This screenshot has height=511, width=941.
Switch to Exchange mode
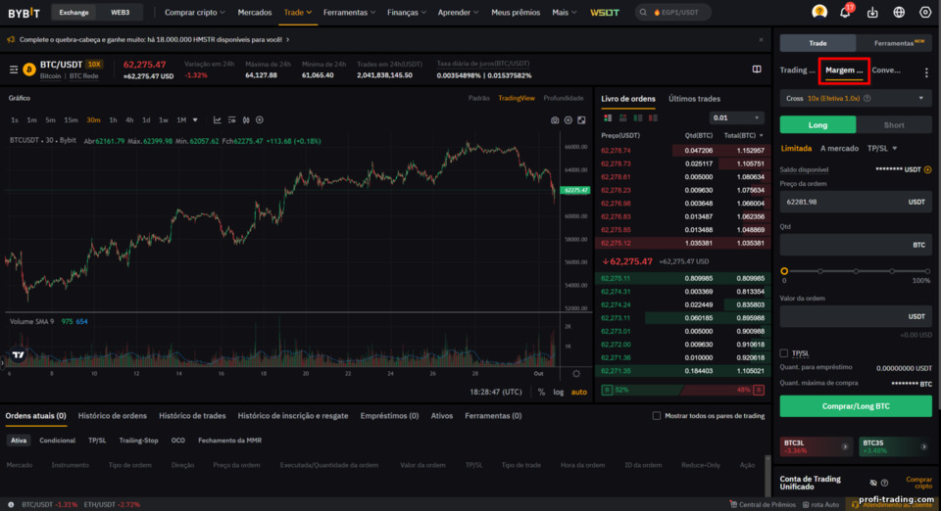point(74,13)
